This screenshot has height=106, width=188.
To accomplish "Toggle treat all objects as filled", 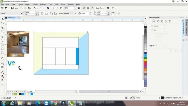I will 113,13.
